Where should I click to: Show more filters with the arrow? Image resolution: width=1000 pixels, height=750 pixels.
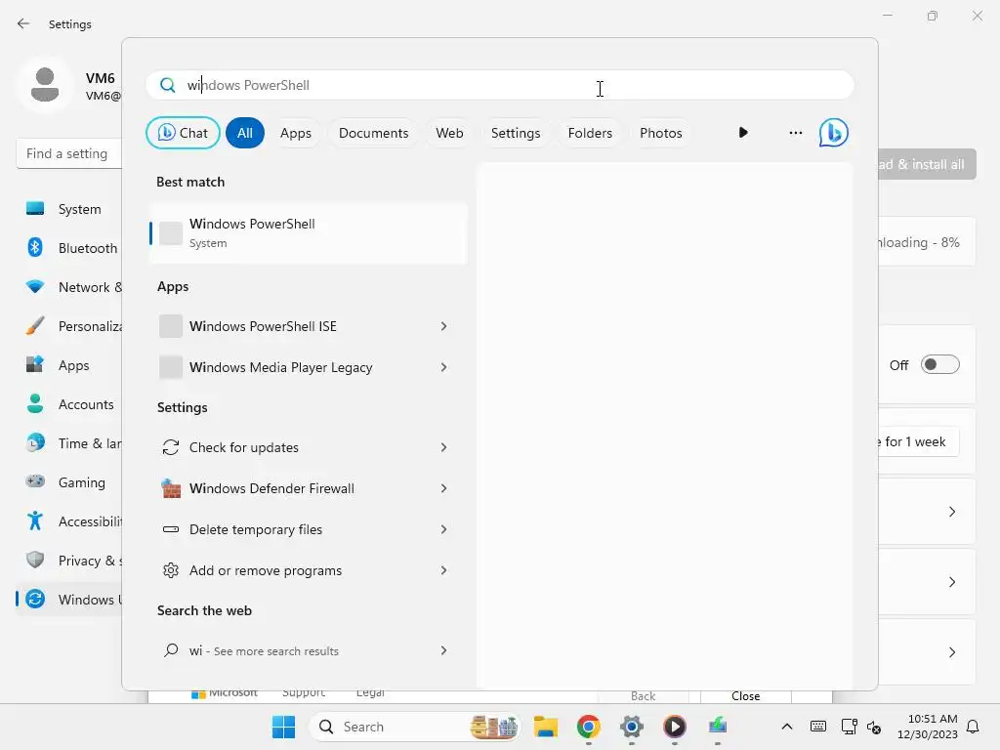coord(743,133)
